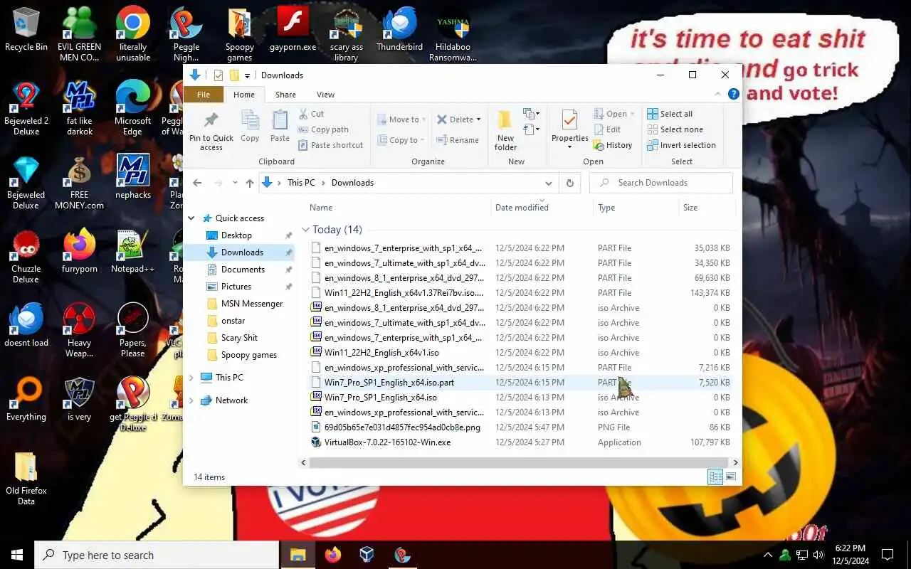Open Firefox from the taskbar
The height and width of the screenshot is (569, 911).
pos(332,555)
